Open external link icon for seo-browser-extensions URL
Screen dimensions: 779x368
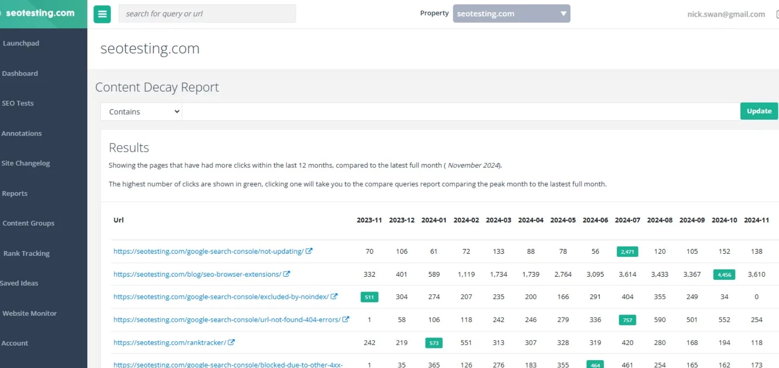[287, 274]
